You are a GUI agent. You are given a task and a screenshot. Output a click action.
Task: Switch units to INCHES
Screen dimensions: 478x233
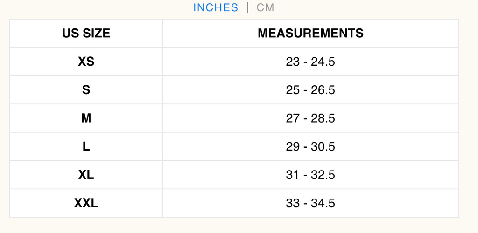(x=216, y=7)
